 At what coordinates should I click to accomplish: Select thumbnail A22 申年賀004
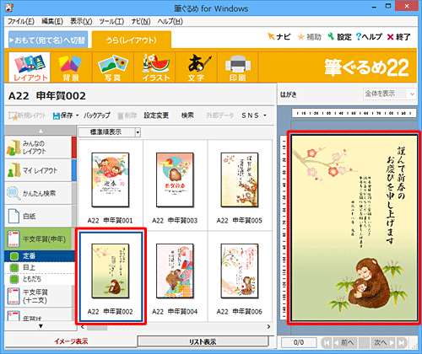click(175, 276)
